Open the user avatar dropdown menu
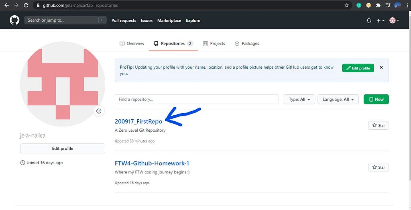Viewport: 411px width, 210px height. point(394,20)
